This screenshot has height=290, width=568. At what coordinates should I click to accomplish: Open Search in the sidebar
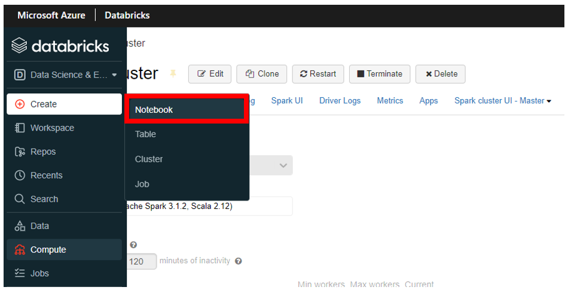(x=64, y=199)
